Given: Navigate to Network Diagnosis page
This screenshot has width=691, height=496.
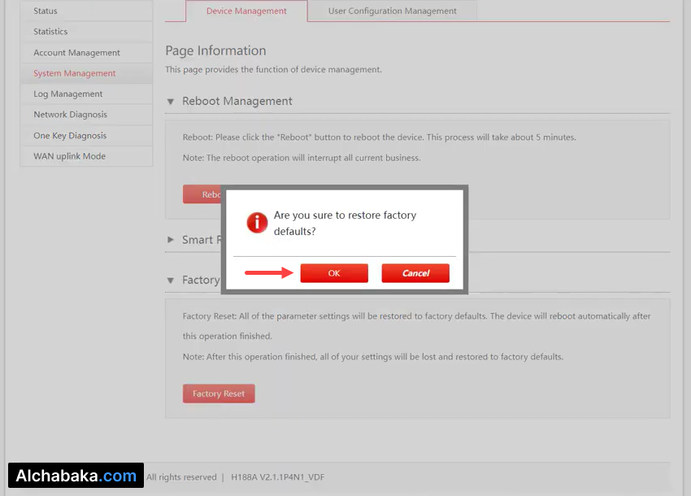Looking at the screenshot, I should click(x=70, y=115).
